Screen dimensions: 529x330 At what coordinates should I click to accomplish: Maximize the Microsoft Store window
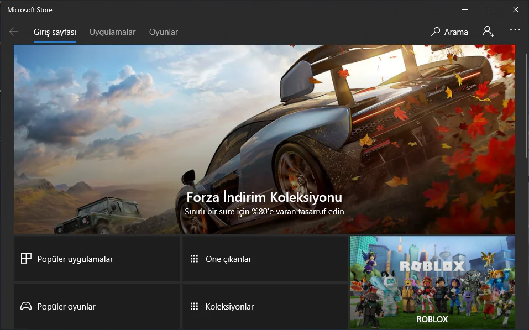(x=490, y=9)
